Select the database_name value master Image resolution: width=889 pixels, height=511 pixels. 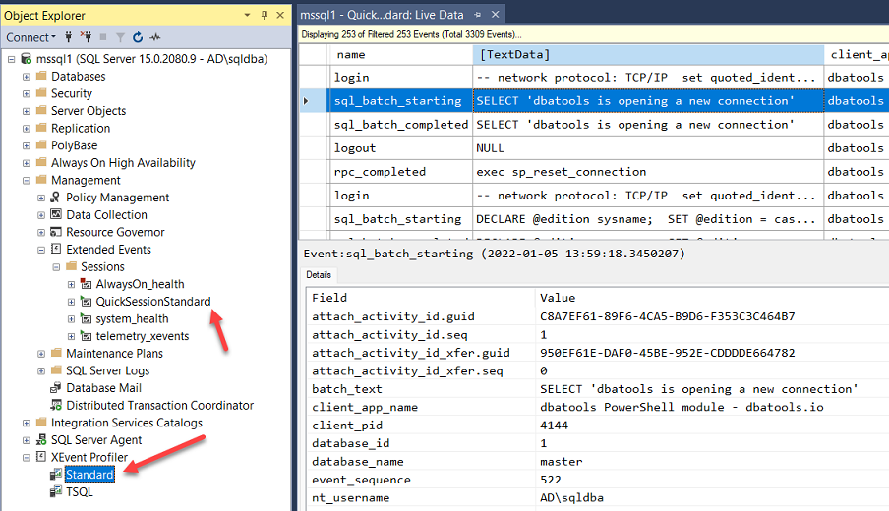pos(561,462)
